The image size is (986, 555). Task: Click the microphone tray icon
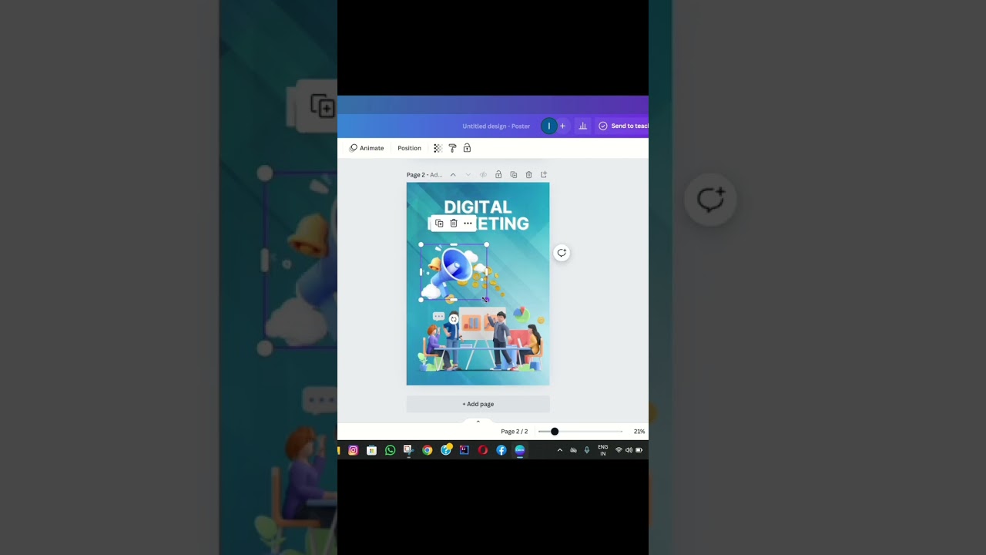[x=587, y=450]
